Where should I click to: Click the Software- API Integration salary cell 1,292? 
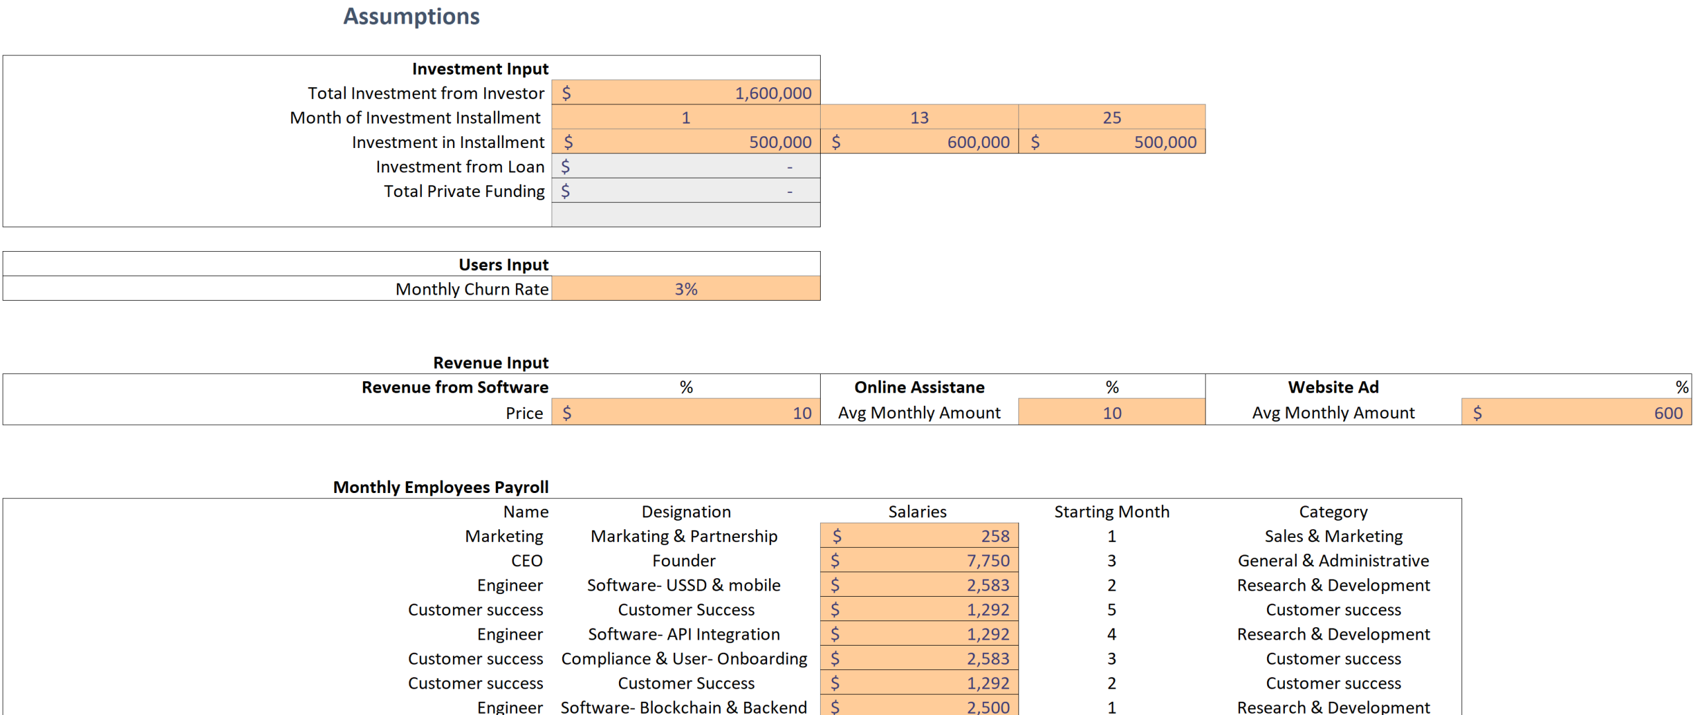pyautogui.click(x=919, y=633)
